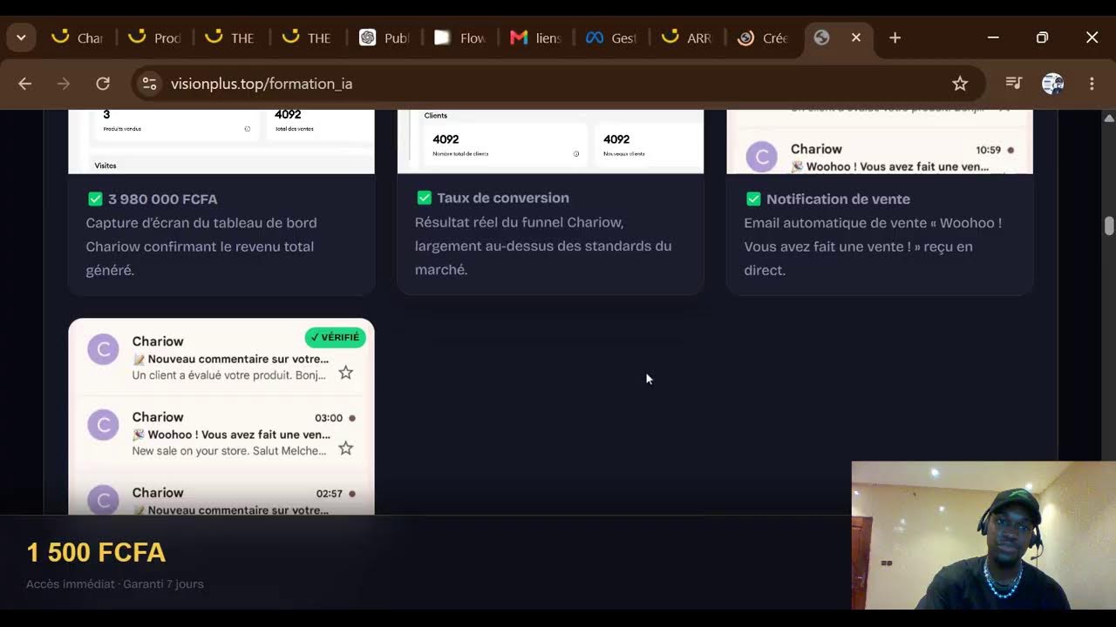Star the 03:00 Woohoo email
The height and width of the screenshot is (627, 1116).
346,448
